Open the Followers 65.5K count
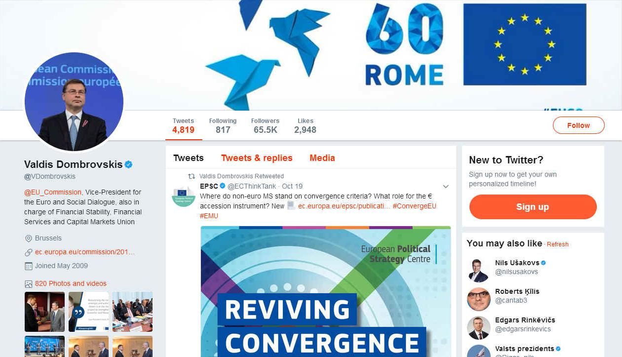Viewport: 622px width, 357px height. (x=265, y=126)
